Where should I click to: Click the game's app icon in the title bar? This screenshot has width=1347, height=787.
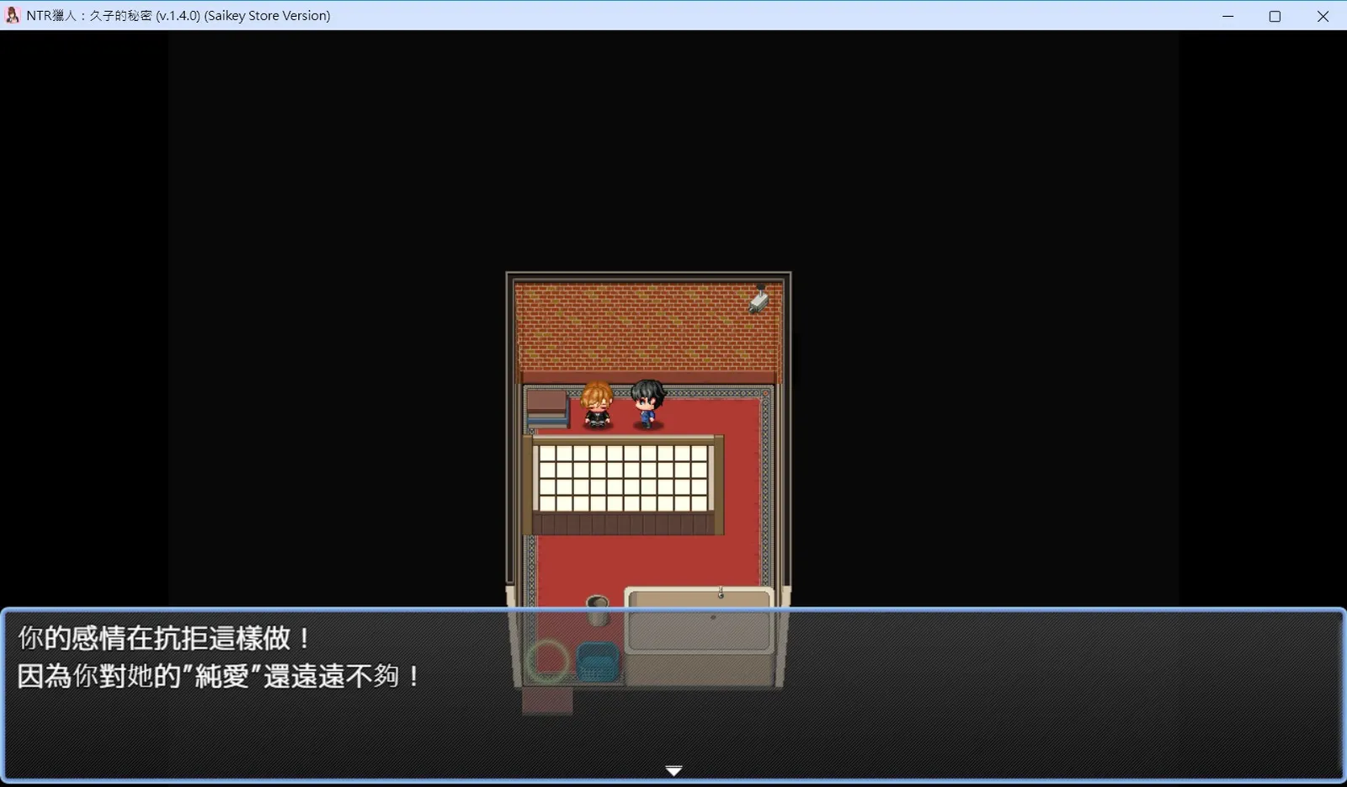coord(13,15)
